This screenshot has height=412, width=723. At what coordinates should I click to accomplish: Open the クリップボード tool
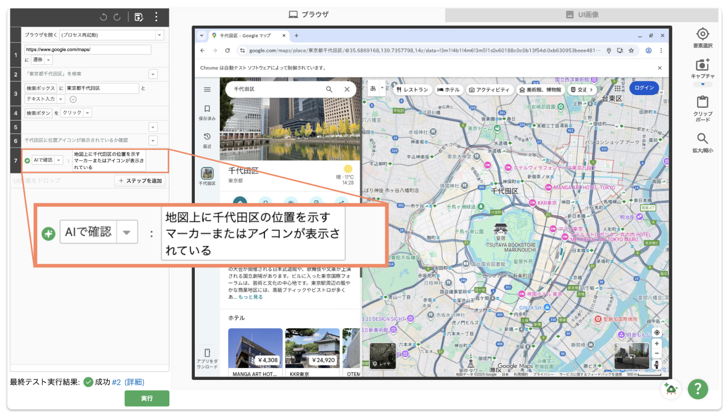(x=703, y=102)
